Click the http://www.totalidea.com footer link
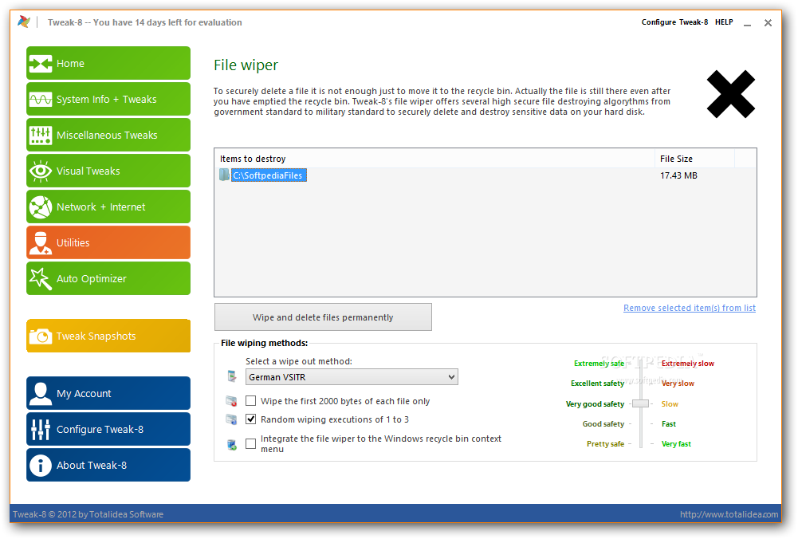Screen dimensions: 798x539 729,514
